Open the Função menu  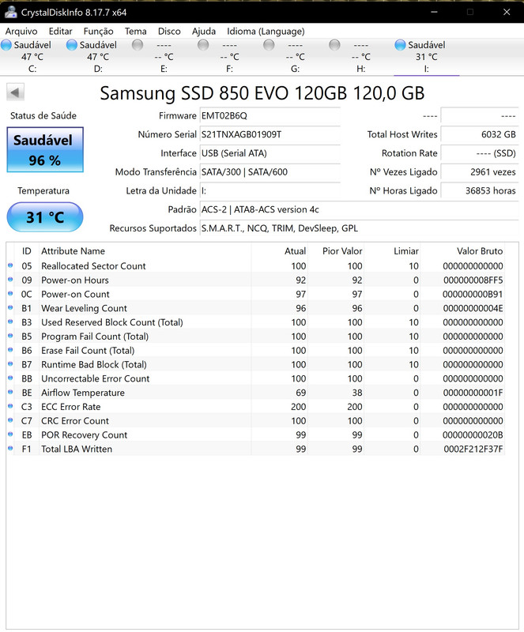[99, 31]
